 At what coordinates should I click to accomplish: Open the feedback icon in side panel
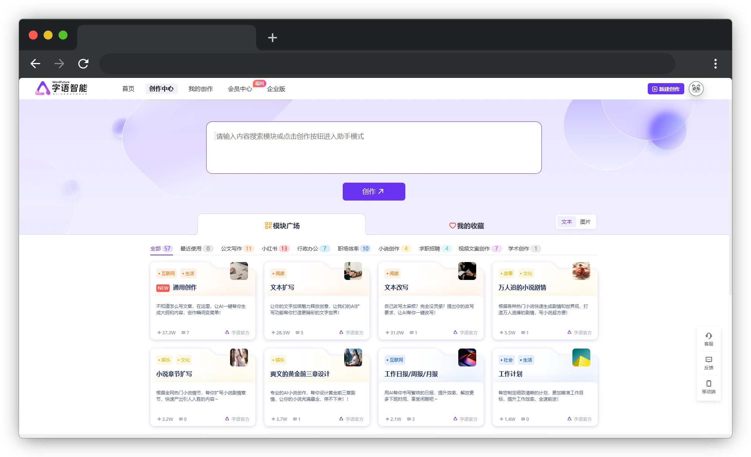click(708, 360)
